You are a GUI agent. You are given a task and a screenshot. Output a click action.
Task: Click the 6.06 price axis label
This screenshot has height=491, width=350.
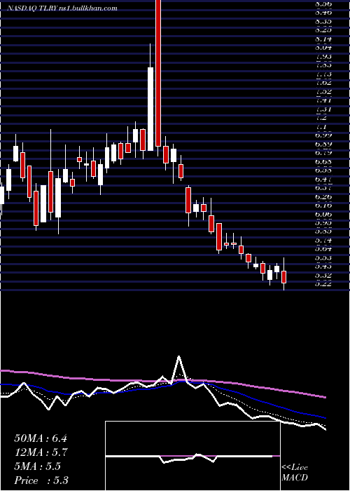(x=324, y=215)
